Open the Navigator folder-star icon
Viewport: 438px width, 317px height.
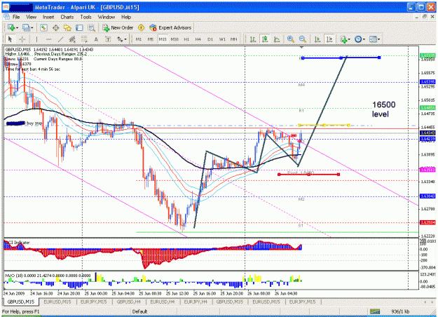[67, 27]
